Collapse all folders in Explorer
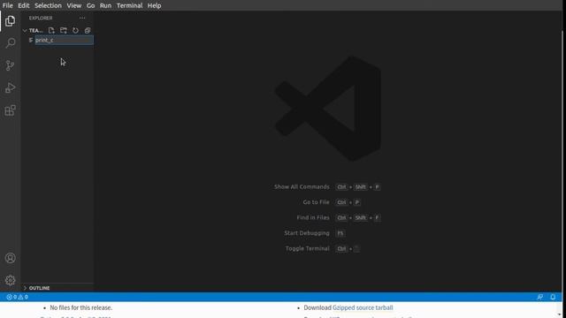566x318 pixels. tap(88, 30)
